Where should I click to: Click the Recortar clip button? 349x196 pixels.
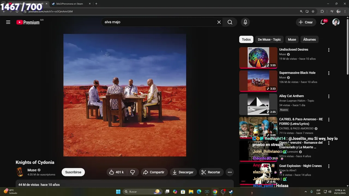pos(211,172)
